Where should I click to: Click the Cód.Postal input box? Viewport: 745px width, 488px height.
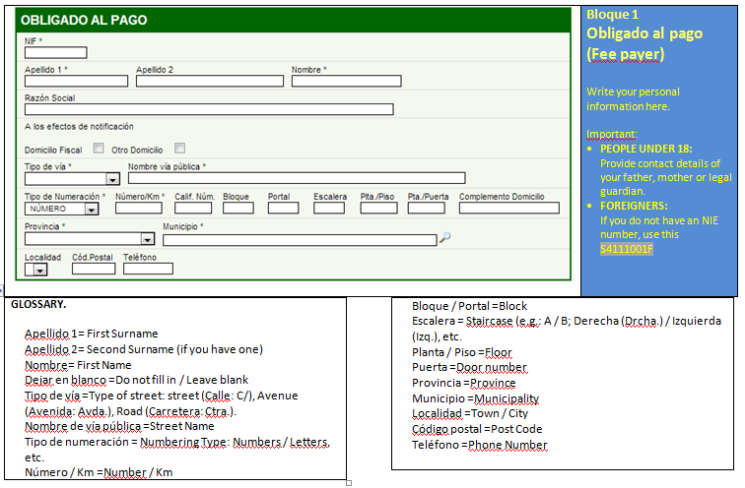tap(92, 269)
